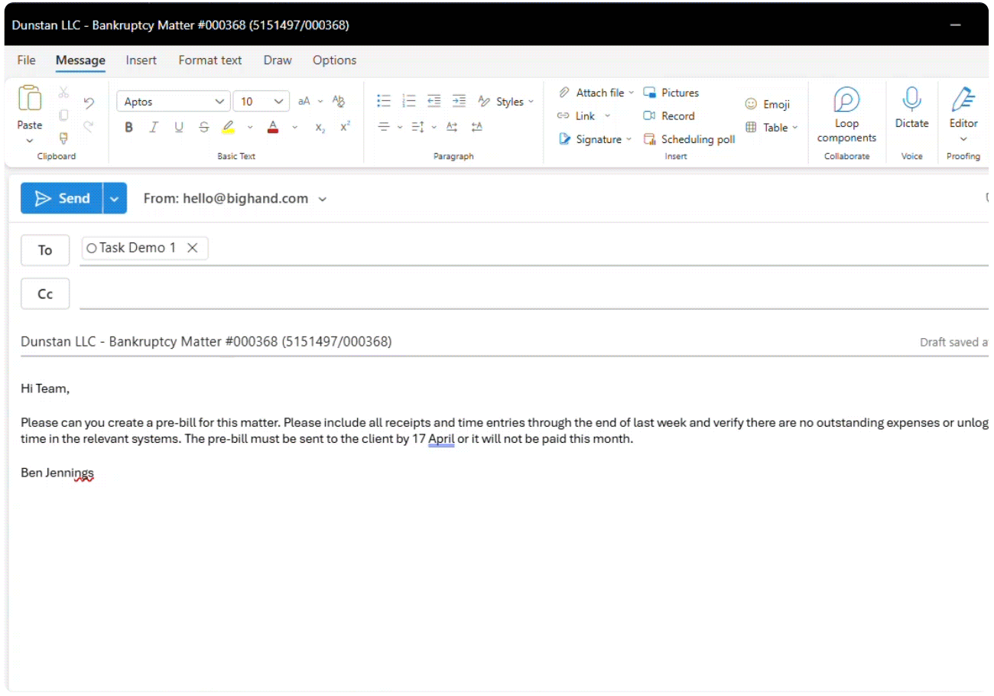Open the Format text tab

click(210, 60)
